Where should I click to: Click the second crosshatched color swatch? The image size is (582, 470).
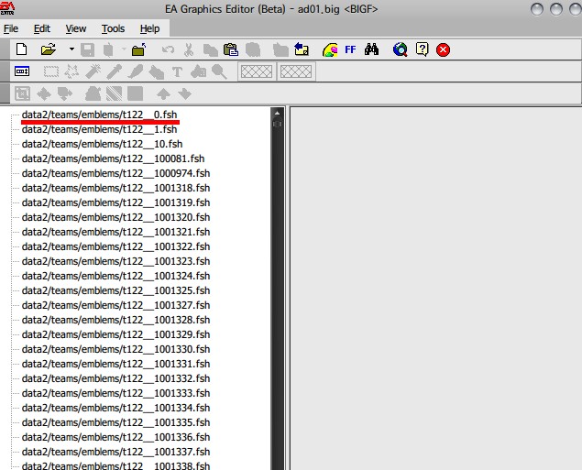[x=296, y=71]
